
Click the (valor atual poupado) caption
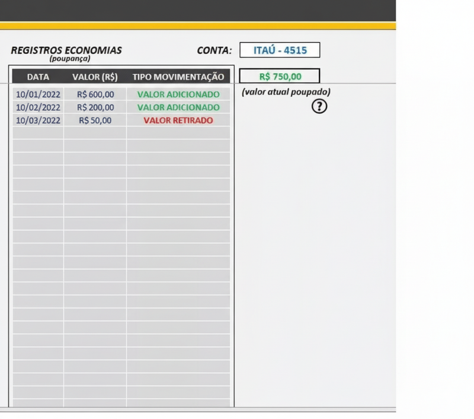coord(286,92)
